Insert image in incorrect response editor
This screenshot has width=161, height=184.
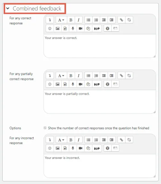[x=57, y=148]
